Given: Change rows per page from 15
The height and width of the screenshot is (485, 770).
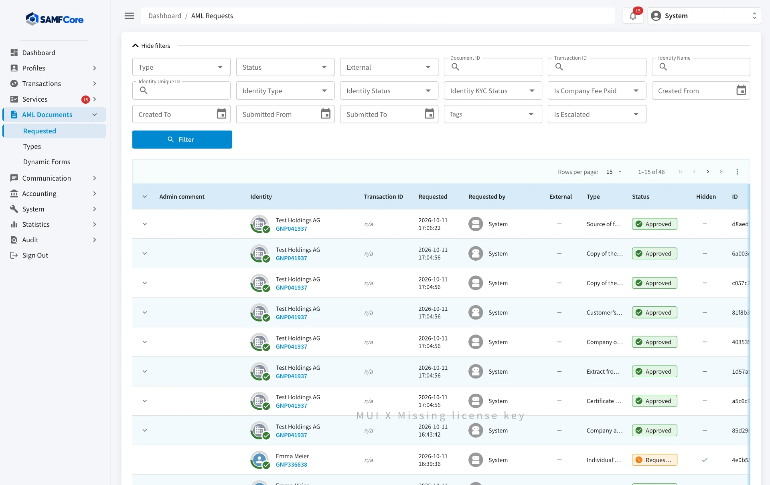Looking at the screenshot, I should tap(614, 172).
